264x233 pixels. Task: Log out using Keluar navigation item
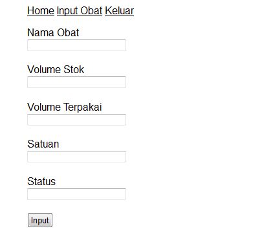119,11
